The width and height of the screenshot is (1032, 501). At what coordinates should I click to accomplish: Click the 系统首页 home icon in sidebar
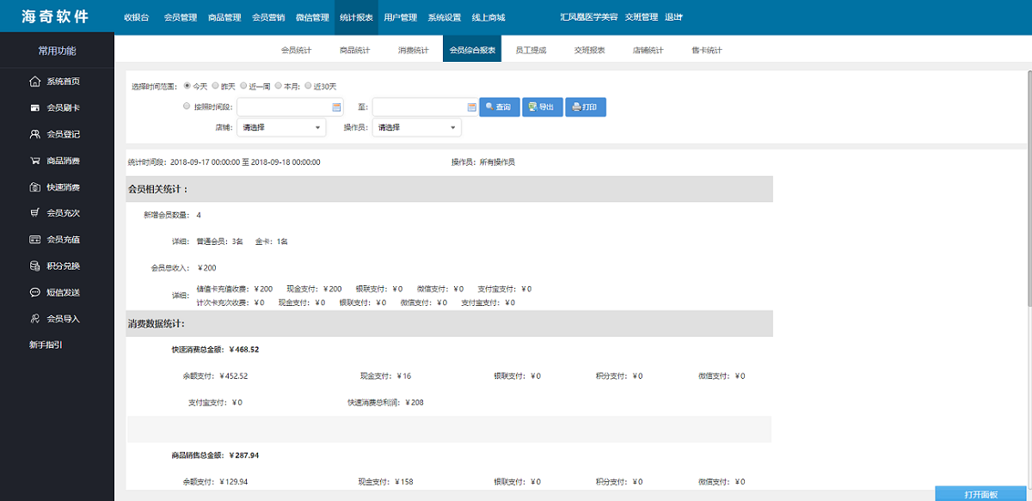click(34, 82)
